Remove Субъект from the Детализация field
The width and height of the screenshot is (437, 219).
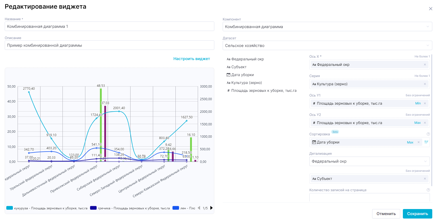click(x=425, y=179)
